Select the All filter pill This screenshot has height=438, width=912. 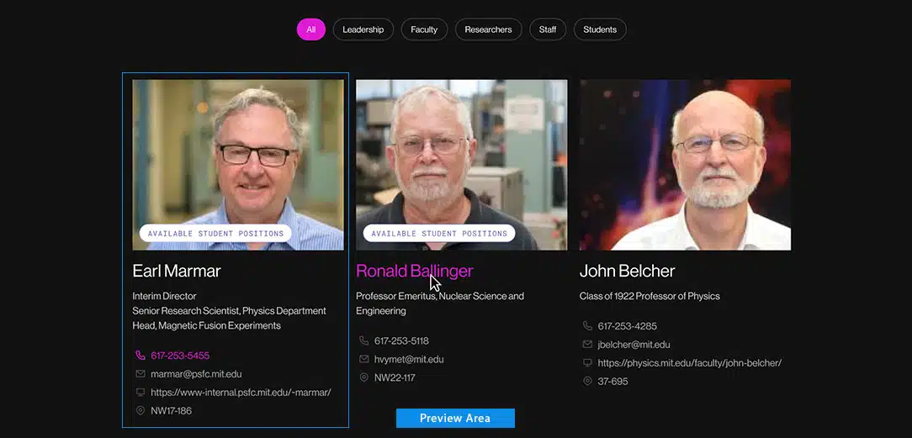(x=311, y=29)
